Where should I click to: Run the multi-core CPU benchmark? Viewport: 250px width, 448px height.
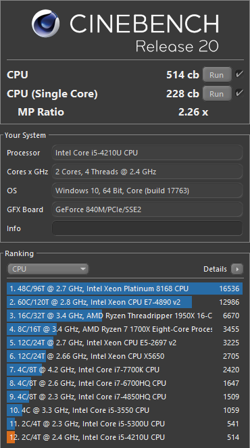coord(217,75)
